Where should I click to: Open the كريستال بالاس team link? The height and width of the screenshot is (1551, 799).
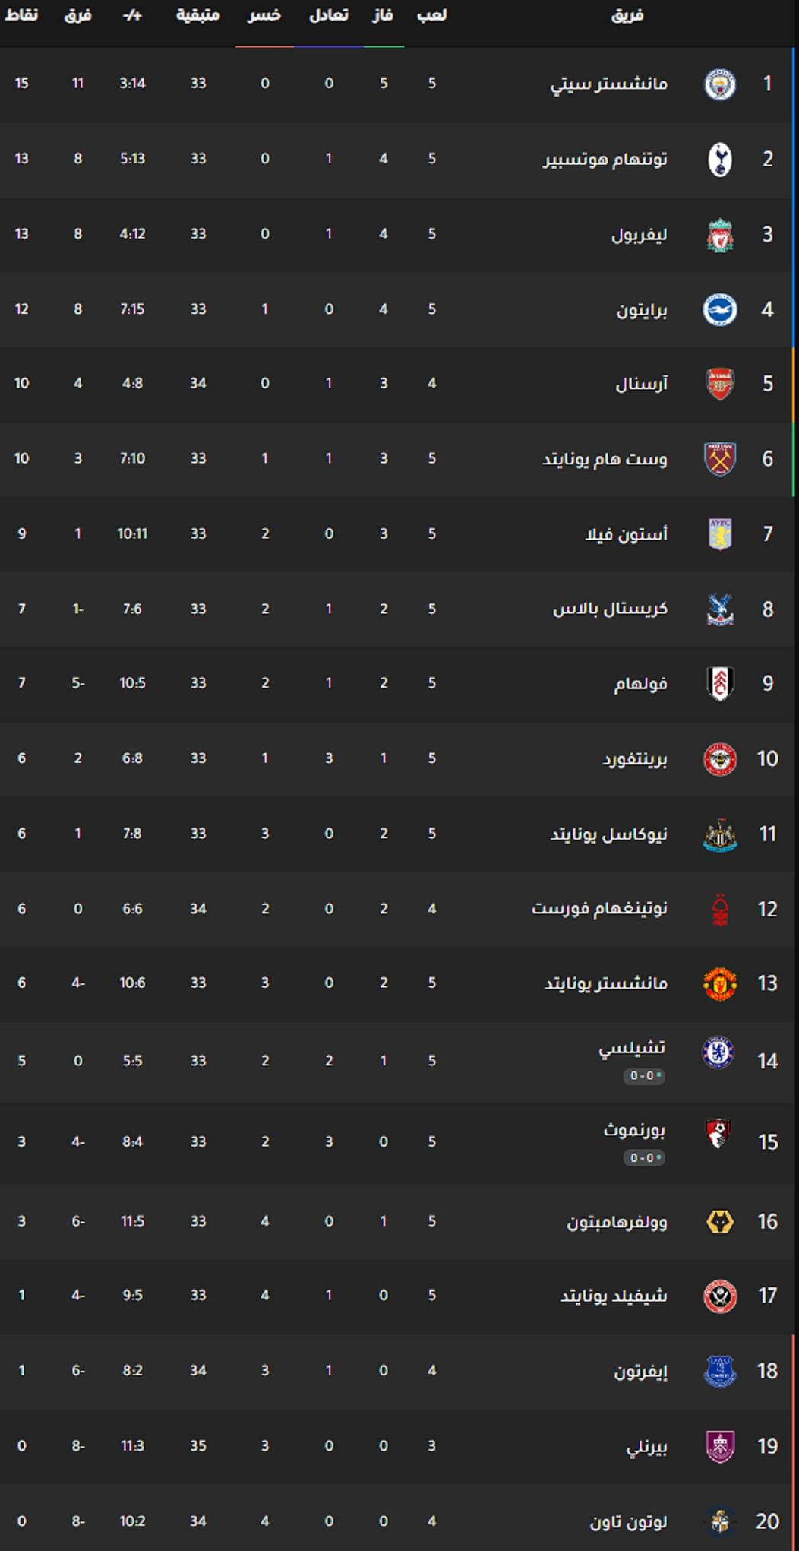tap(610, 609)
